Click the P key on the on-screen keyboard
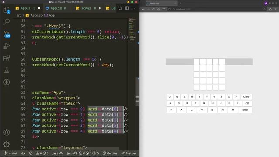Image resolution: width=279 pixels, height=157 pixels. click(x=236, y=97)
